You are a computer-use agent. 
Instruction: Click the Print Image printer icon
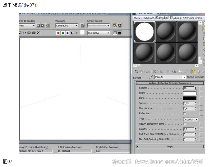[x=34, y=33]
